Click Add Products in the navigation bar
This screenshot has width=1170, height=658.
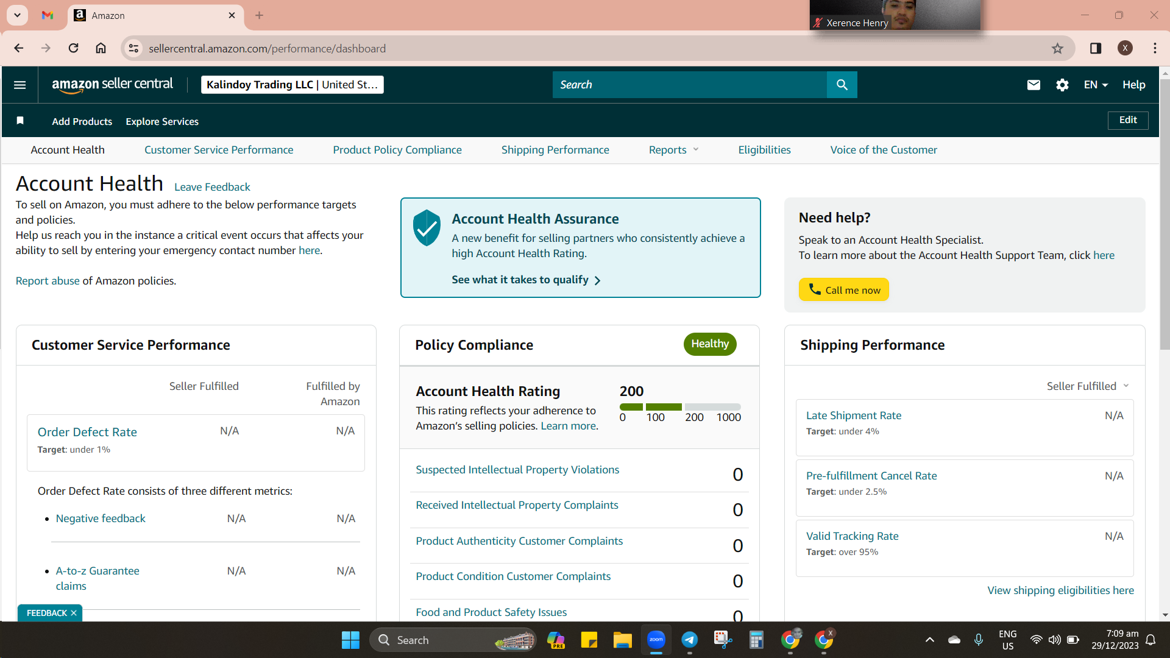tap(82, 121)
